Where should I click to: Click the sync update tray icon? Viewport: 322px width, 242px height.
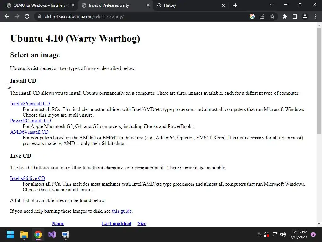click(x=267, y=234)
